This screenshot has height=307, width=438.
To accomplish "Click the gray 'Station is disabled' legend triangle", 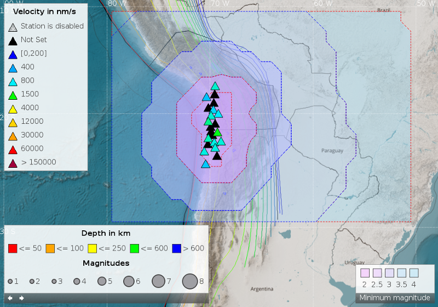I will (x=13, y=26).
